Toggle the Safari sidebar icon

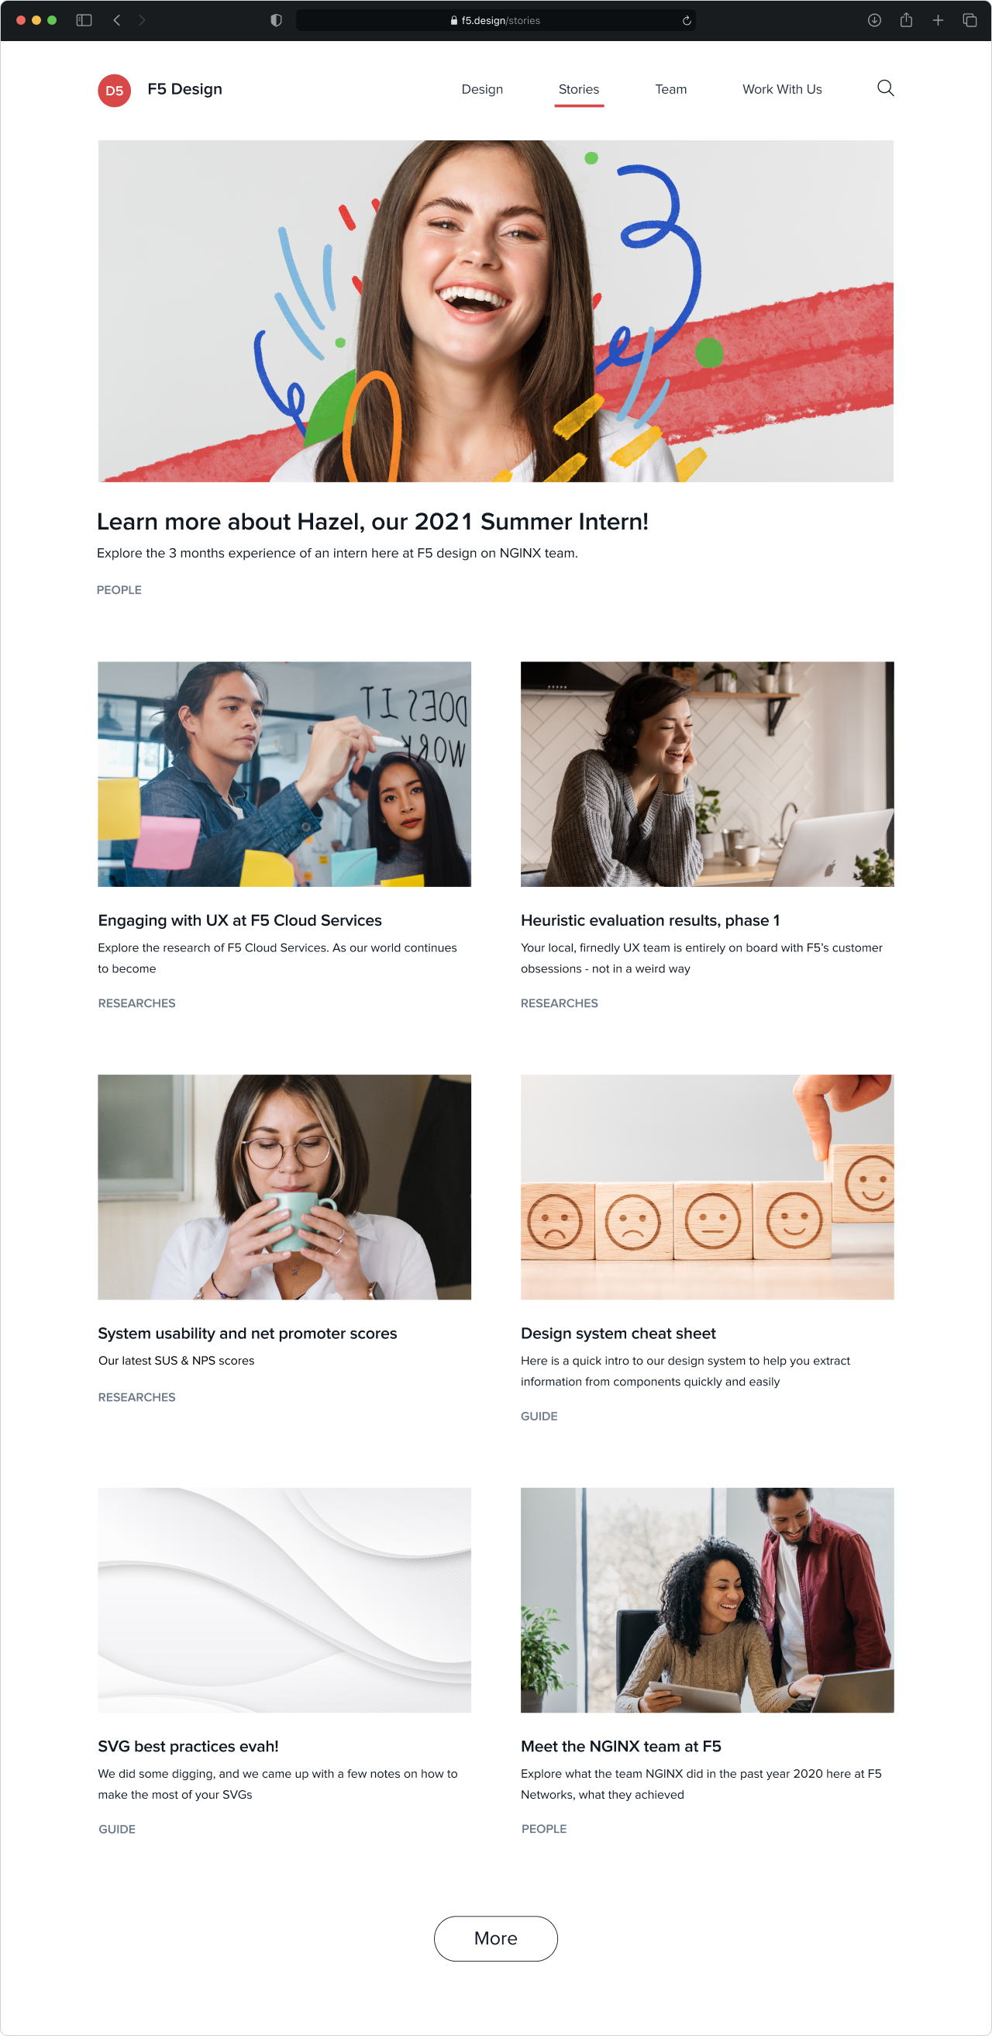84,21
